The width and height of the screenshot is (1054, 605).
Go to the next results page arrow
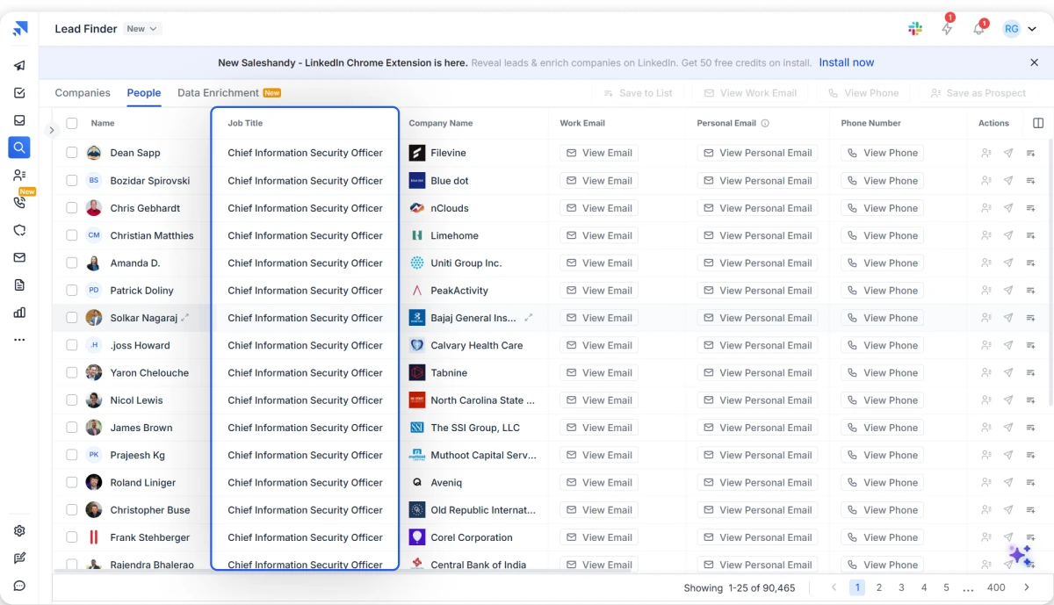coord(1026,587)
